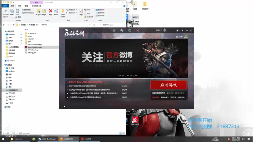Click the diamond entry icon in launcher header
The image size is (253, 142).
tap(164, 30)
